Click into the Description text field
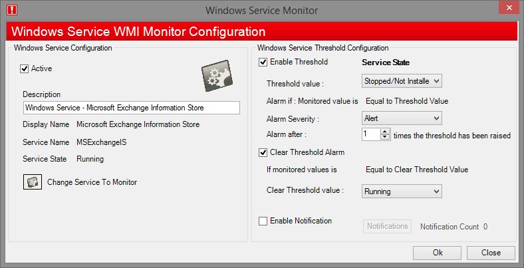 point(132,108)
